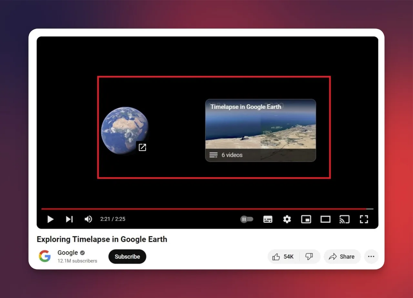413x298 pixels.
Task: Open the Google channel avatar
Action: click(45, 256)
